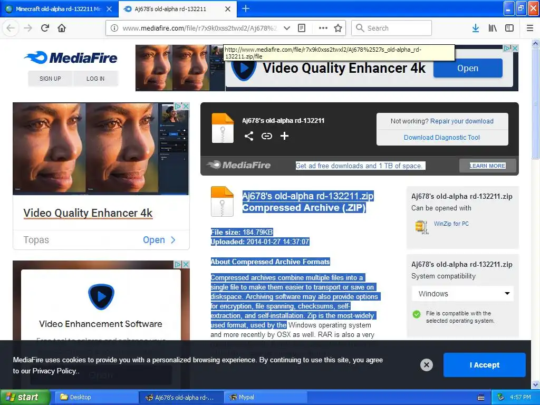Click AdChoices icon on left sidebar ad
The image size is (540, 405).
point(178,106)
